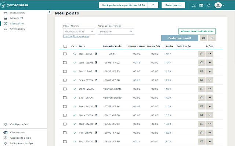
Task: Check the Sex - 24/06 row checkbox
Action: pyautogui.click(x=65, y=107)
